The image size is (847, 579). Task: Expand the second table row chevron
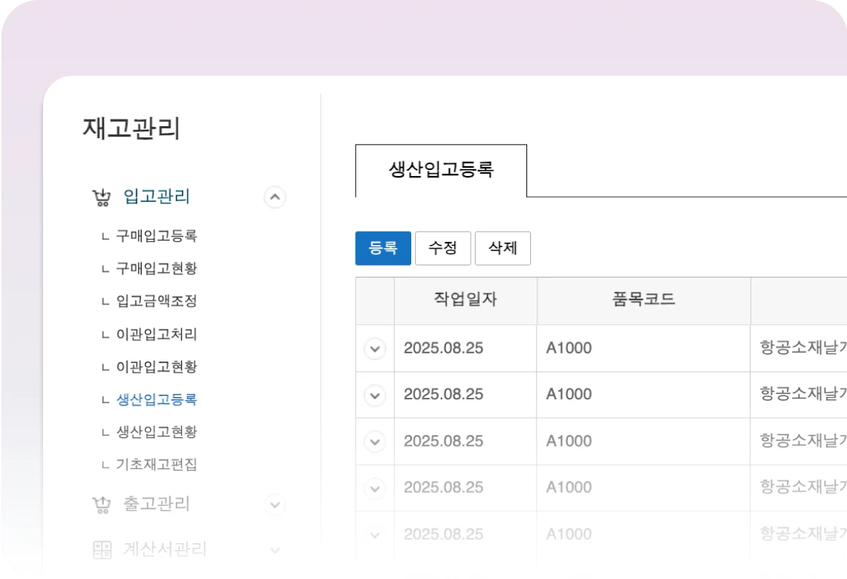pyautogui.click(x=375, y=395)
